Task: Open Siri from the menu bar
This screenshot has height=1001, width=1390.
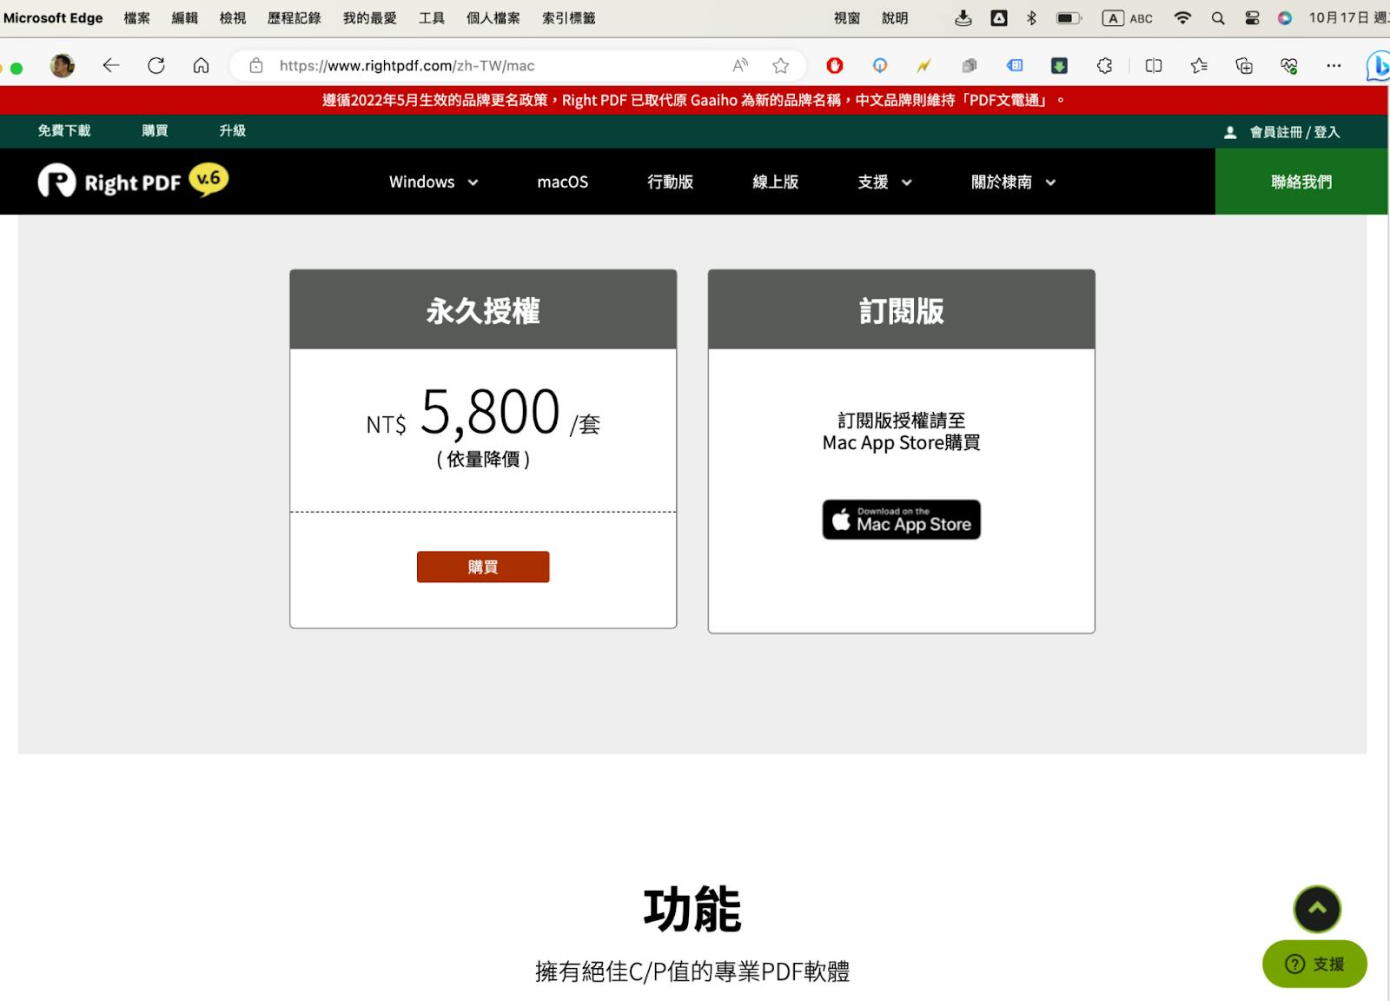Action: pyautogui.click(x=1285, y=17)
